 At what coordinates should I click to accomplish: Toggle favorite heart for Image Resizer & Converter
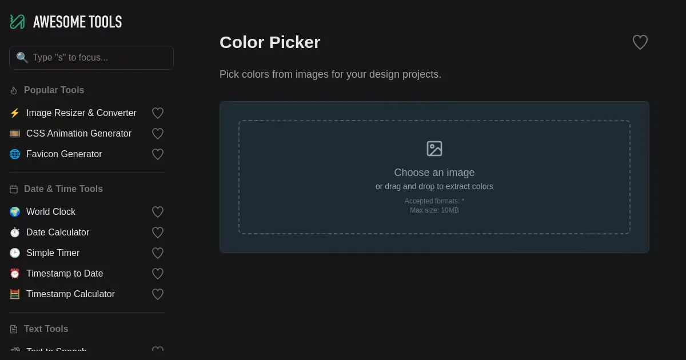pos(158,113)
